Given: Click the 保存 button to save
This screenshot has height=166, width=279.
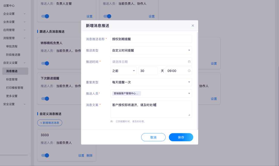Looking at the screenshot, I should click(181, 137).
